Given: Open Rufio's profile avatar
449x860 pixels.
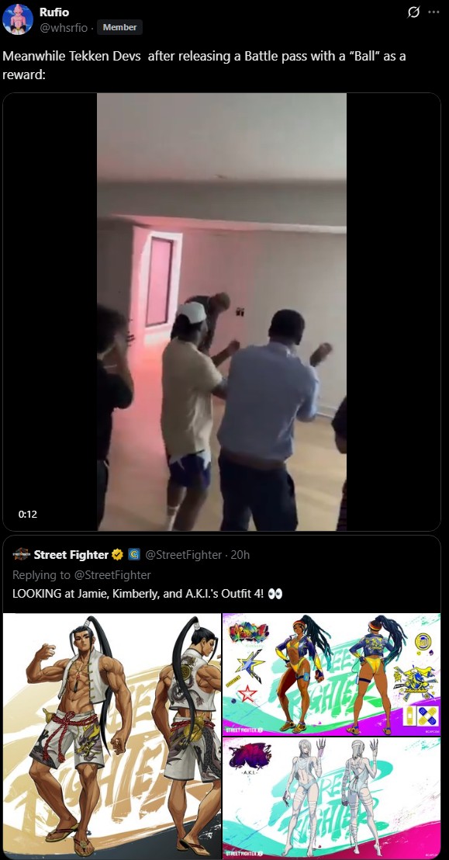Looking at the screenshot, I should 18,19.
